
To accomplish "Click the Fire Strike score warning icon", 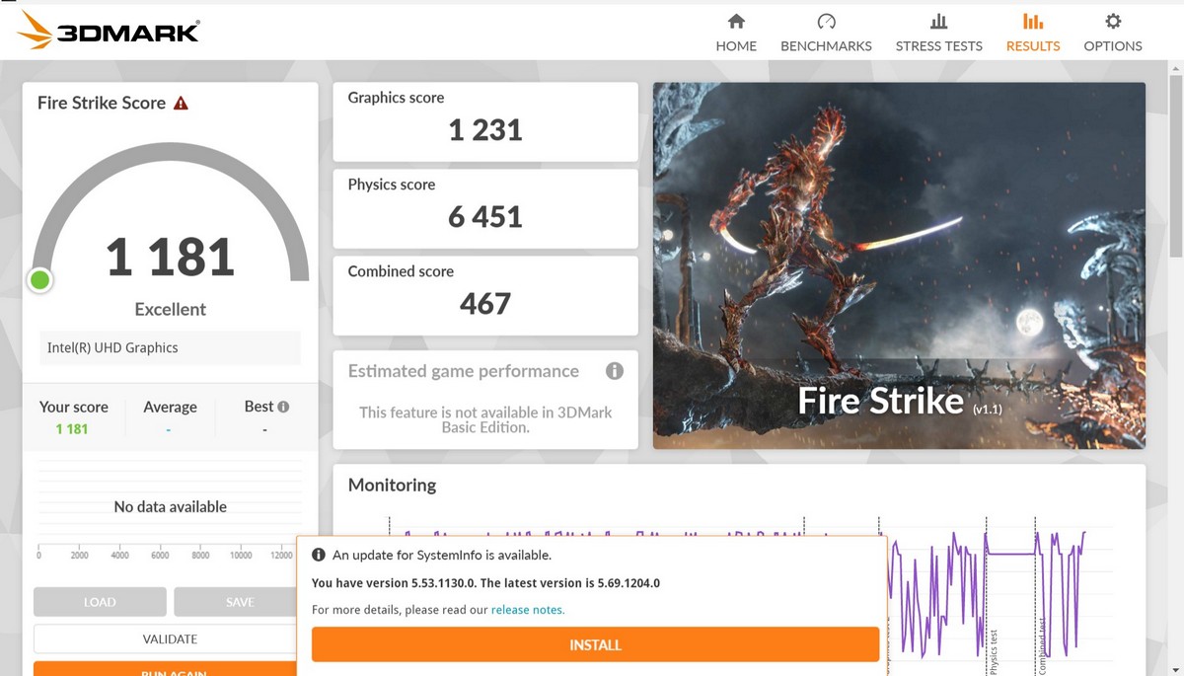I will coord(181,103).
